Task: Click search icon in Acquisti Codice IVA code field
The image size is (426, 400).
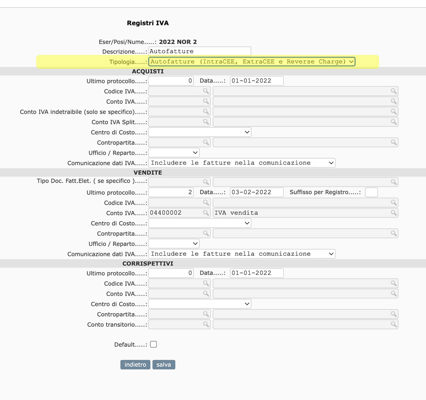Action: click(206, 91)
